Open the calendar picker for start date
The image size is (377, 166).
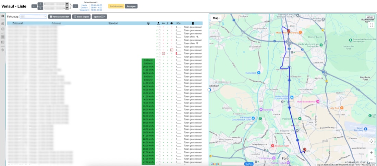(67, 4)
